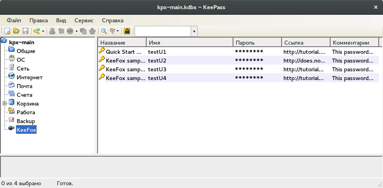
Task: Sort entries by Пароль column header
Action: point(258,42)
